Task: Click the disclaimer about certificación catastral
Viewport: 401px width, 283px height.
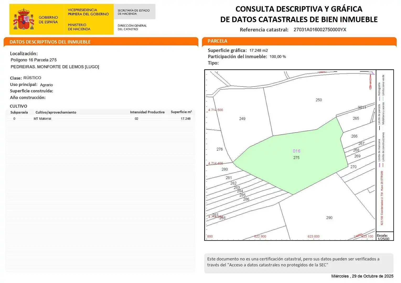Action: click(x=299, y=263)
